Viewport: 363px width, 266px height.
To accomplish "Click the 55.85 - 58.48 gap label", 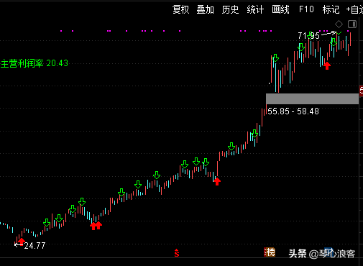I will tap(293, 111).
